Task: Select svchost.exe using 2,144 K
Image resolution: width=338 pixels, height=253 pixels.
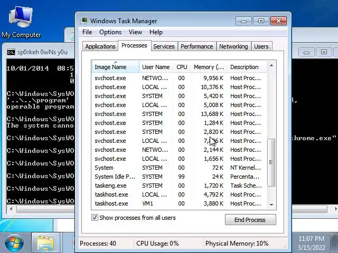Action: (180, 150)
